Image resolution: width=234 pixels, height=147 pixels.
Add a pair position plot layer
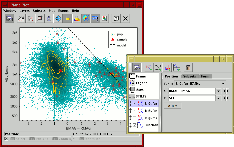tap(158, 67)
